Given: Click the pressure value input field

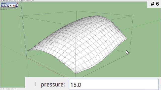Looking at the screenshot, I should coord(114,84).
